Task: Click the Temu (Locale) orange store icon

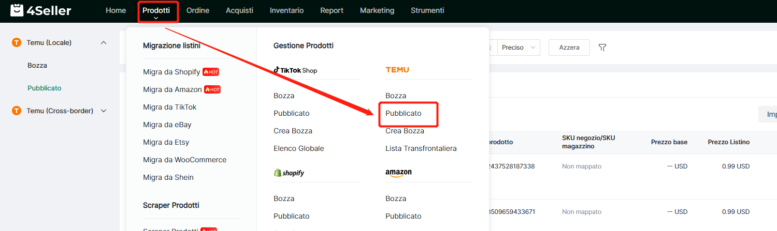Action: (17, 42)
